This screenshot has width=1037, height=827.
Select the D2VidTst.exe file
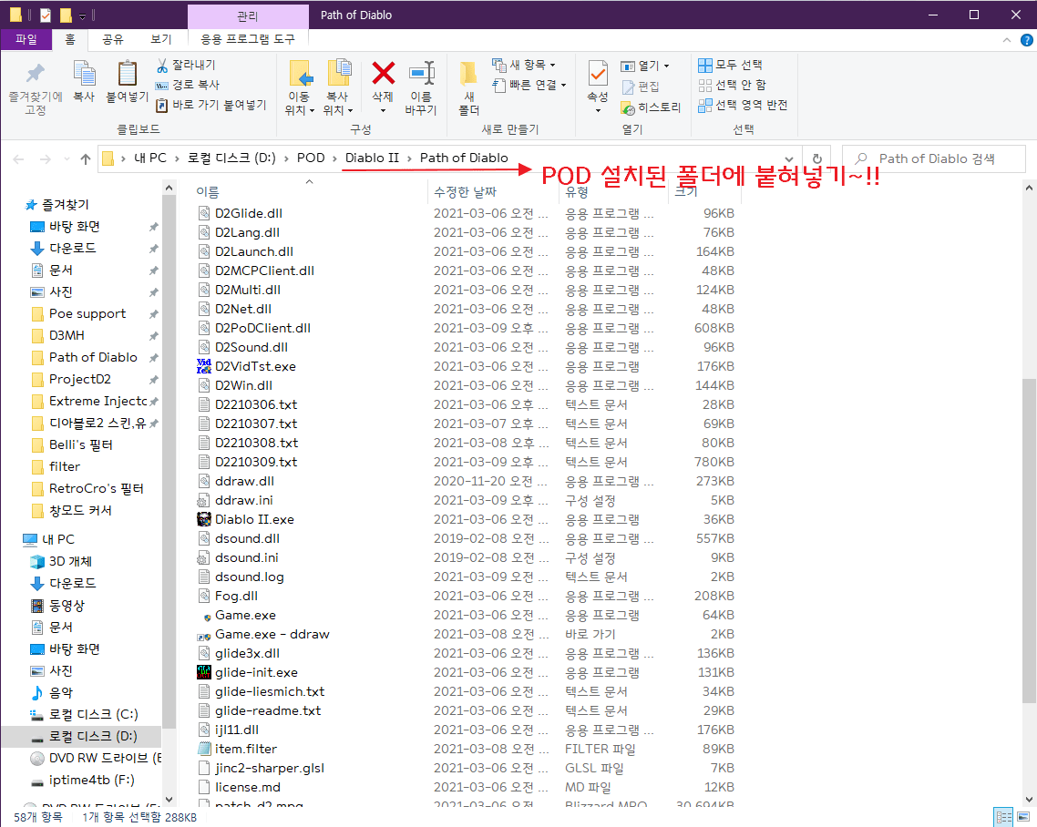click(x=255, y=365)
